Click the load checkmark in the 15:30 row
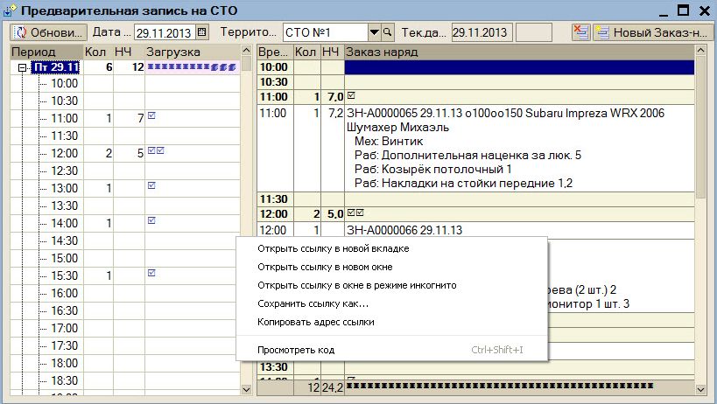The height and width of the screenshot is (404, 717). (x=152, y=273)
